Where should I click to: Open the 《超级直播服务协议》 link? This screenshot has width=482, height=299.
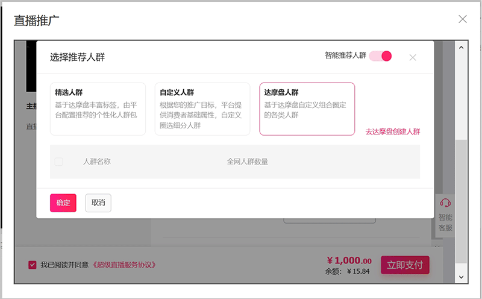click(125, 265)
